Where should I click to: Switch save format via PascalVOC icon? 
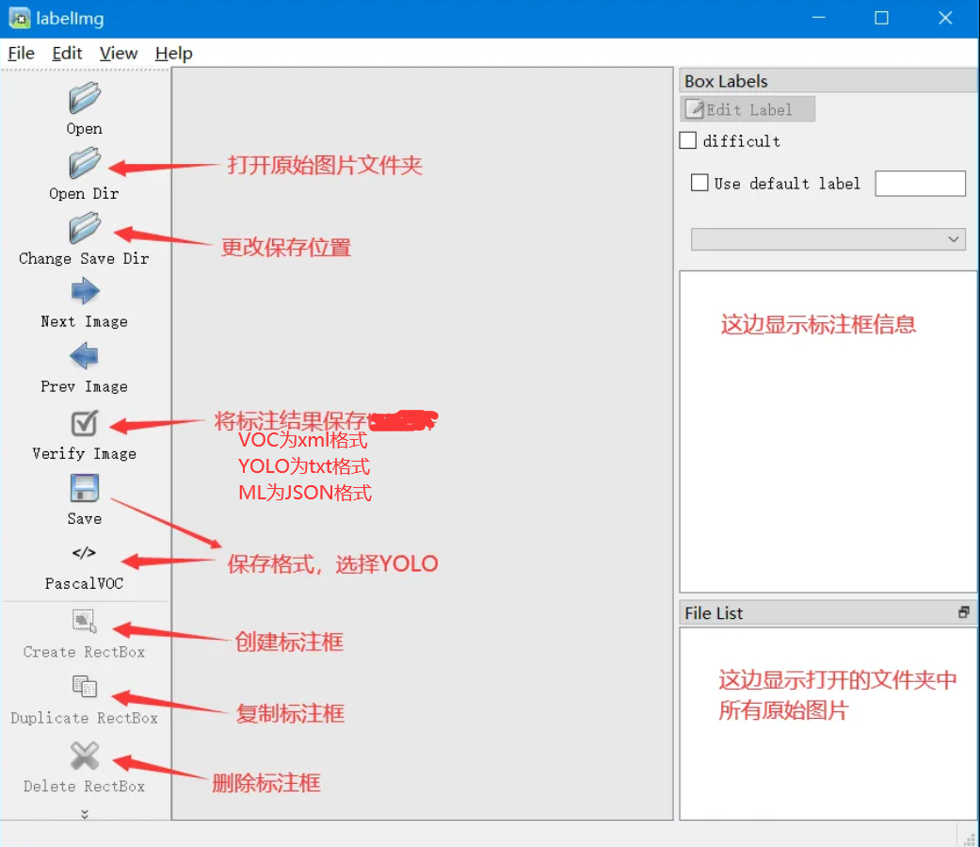click(85, 553)
